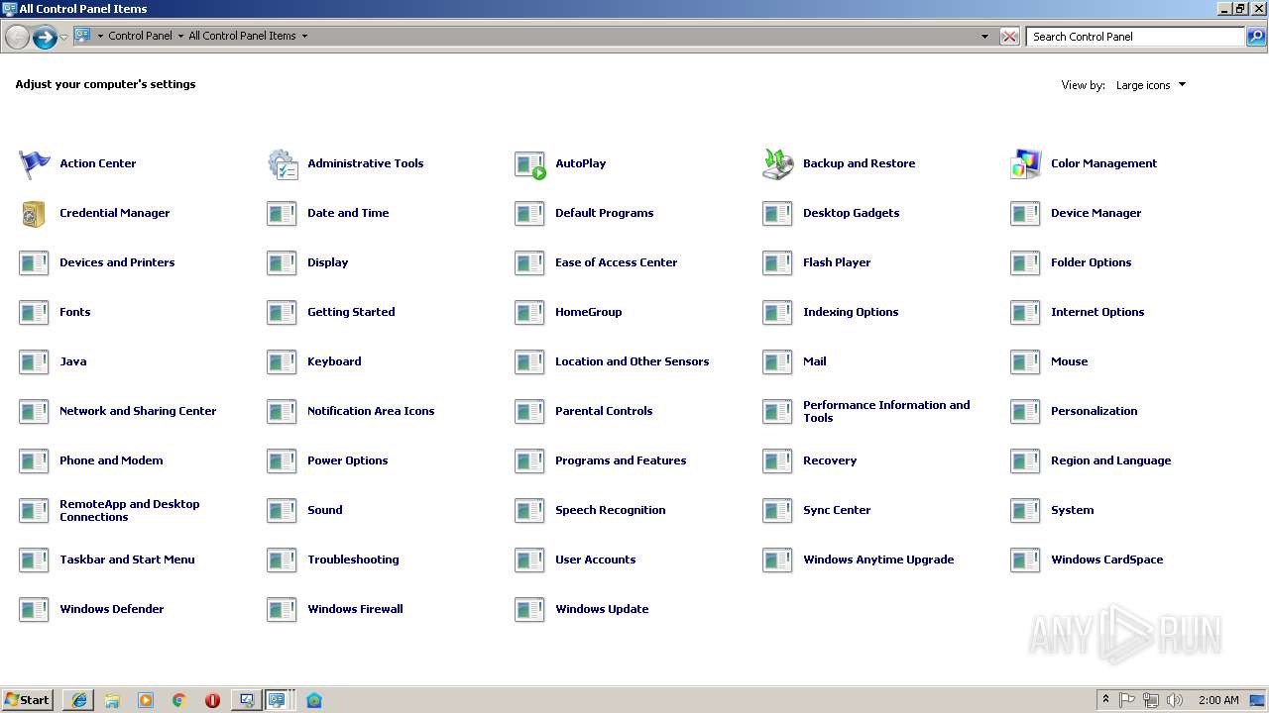Open the Keyboard link

[334, 361]
